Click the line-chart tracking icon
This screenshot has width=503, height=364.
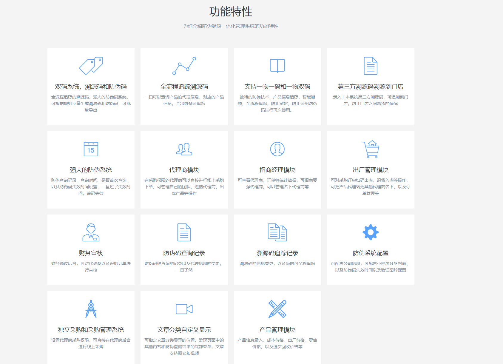pyautogui.click(x=184, y=66)
